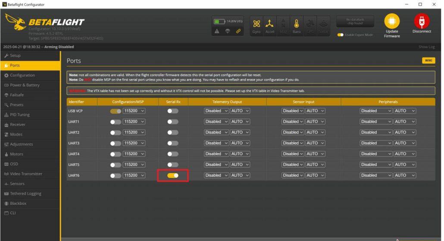
Task: Open the Setup tab
Action: [30, 56]
